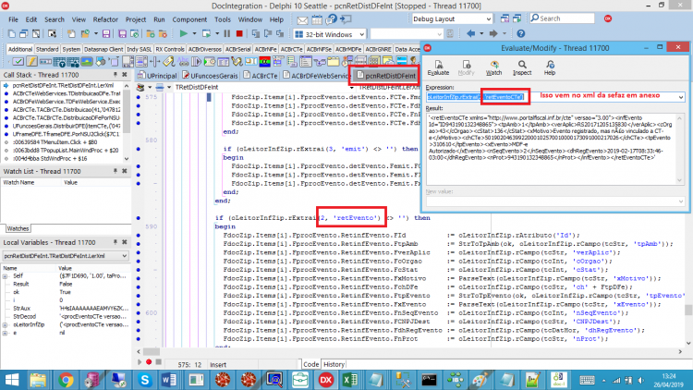Click the Pause debugger icon

pos(227,33)
